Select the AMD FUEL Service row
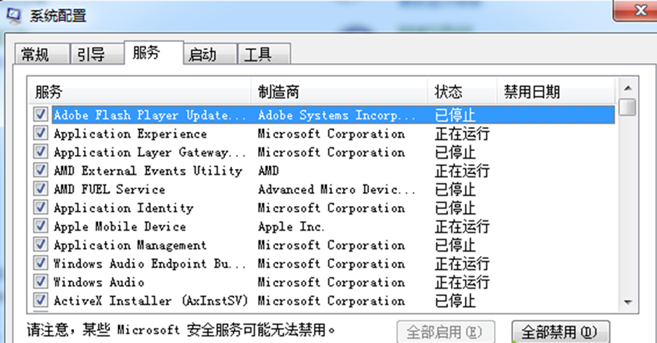 click(x=109, y=189)
